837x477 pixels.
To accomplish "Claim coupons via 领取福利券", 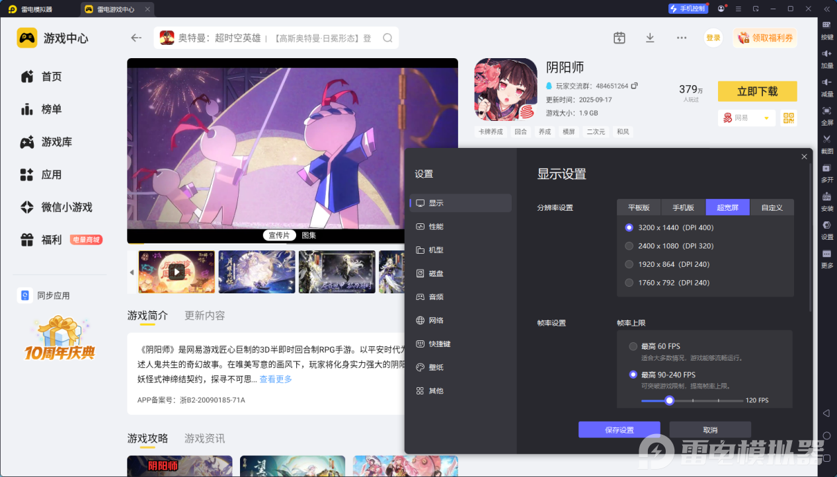I will 765,38.
